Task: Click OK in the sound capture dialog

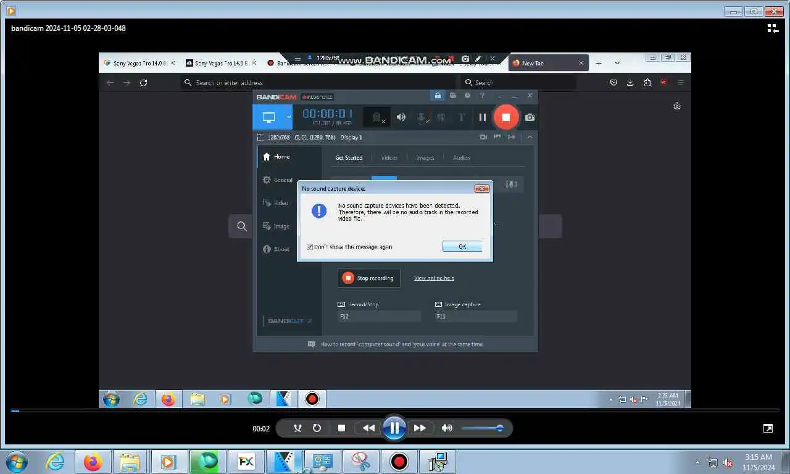Action: [x=462, y=246]
